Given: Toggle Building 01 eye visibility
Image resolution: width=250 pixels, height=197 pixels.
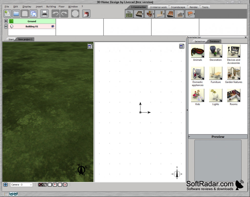Looking at the screenshot, I should click(53, 26).
